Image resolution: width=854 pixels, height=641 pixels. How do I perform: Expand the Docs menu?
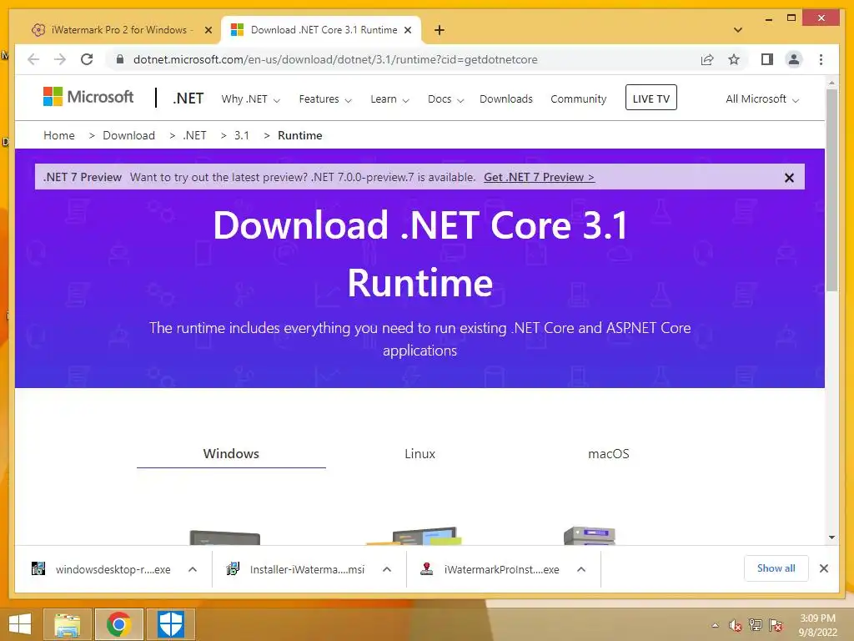(x=445, y=99)
